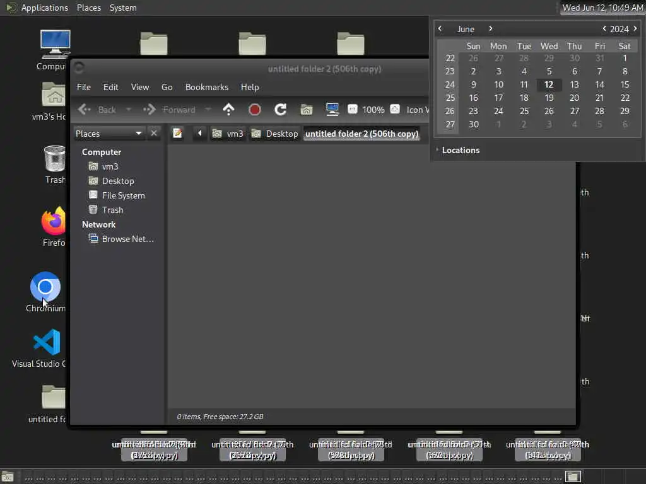Go to next month in calendar

(490, 28)
